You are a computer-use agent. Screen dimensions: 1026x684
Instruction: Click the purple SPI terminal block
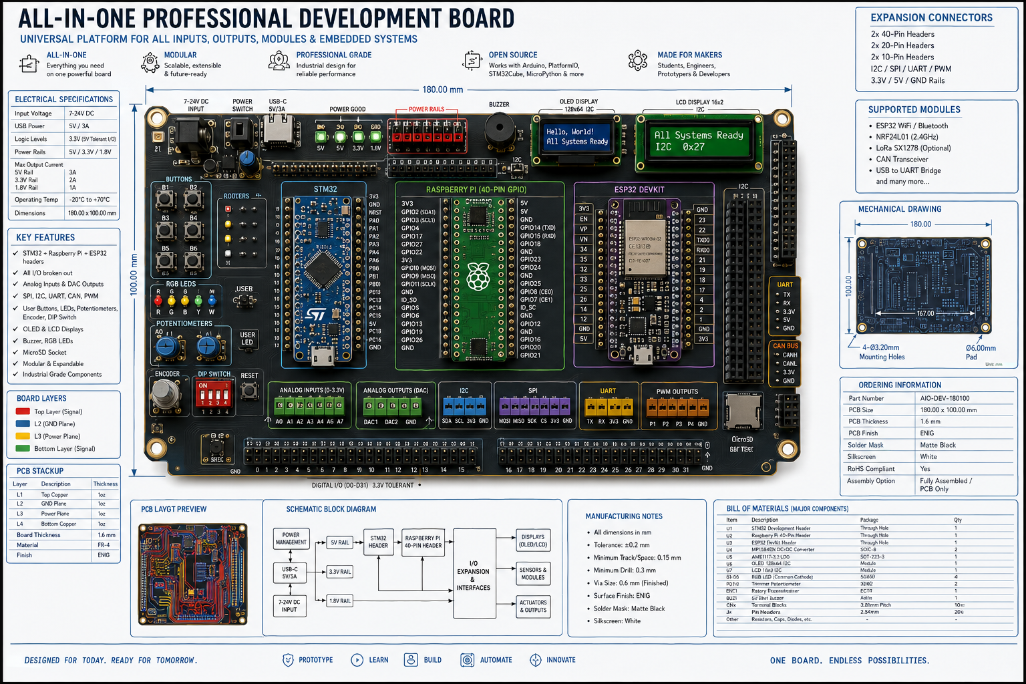point(536,406)
